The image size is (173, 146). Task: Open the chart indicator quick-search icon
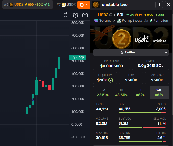(x=66, y=15)
